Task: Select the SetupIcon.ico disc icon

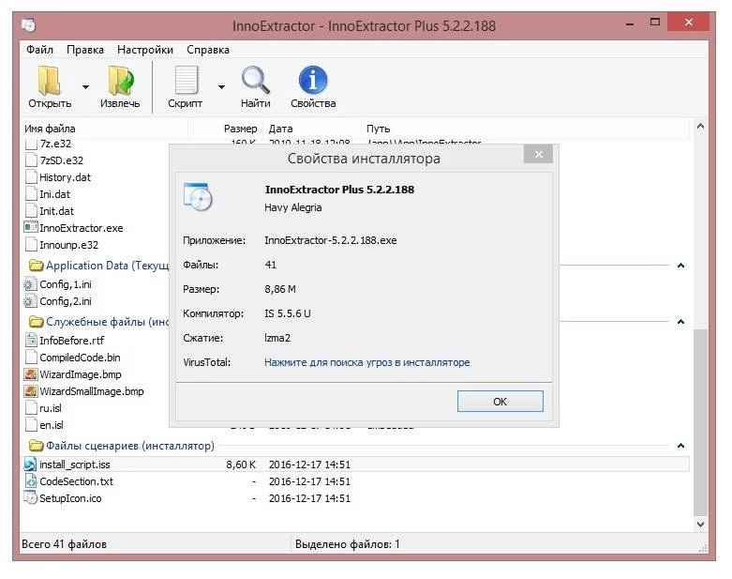Action: pos(30,497)
